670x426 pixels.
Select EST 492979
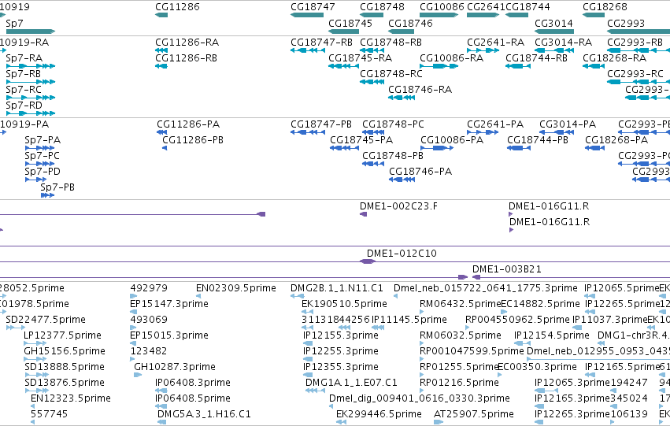pos(149,288)
